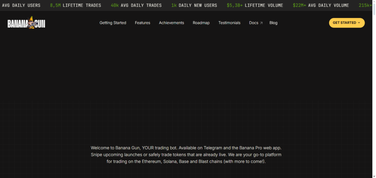Click the 40k AVG DAILY TRADES stat
The width and height of the screenshot is (376, 178).
[x=136, y=6]
